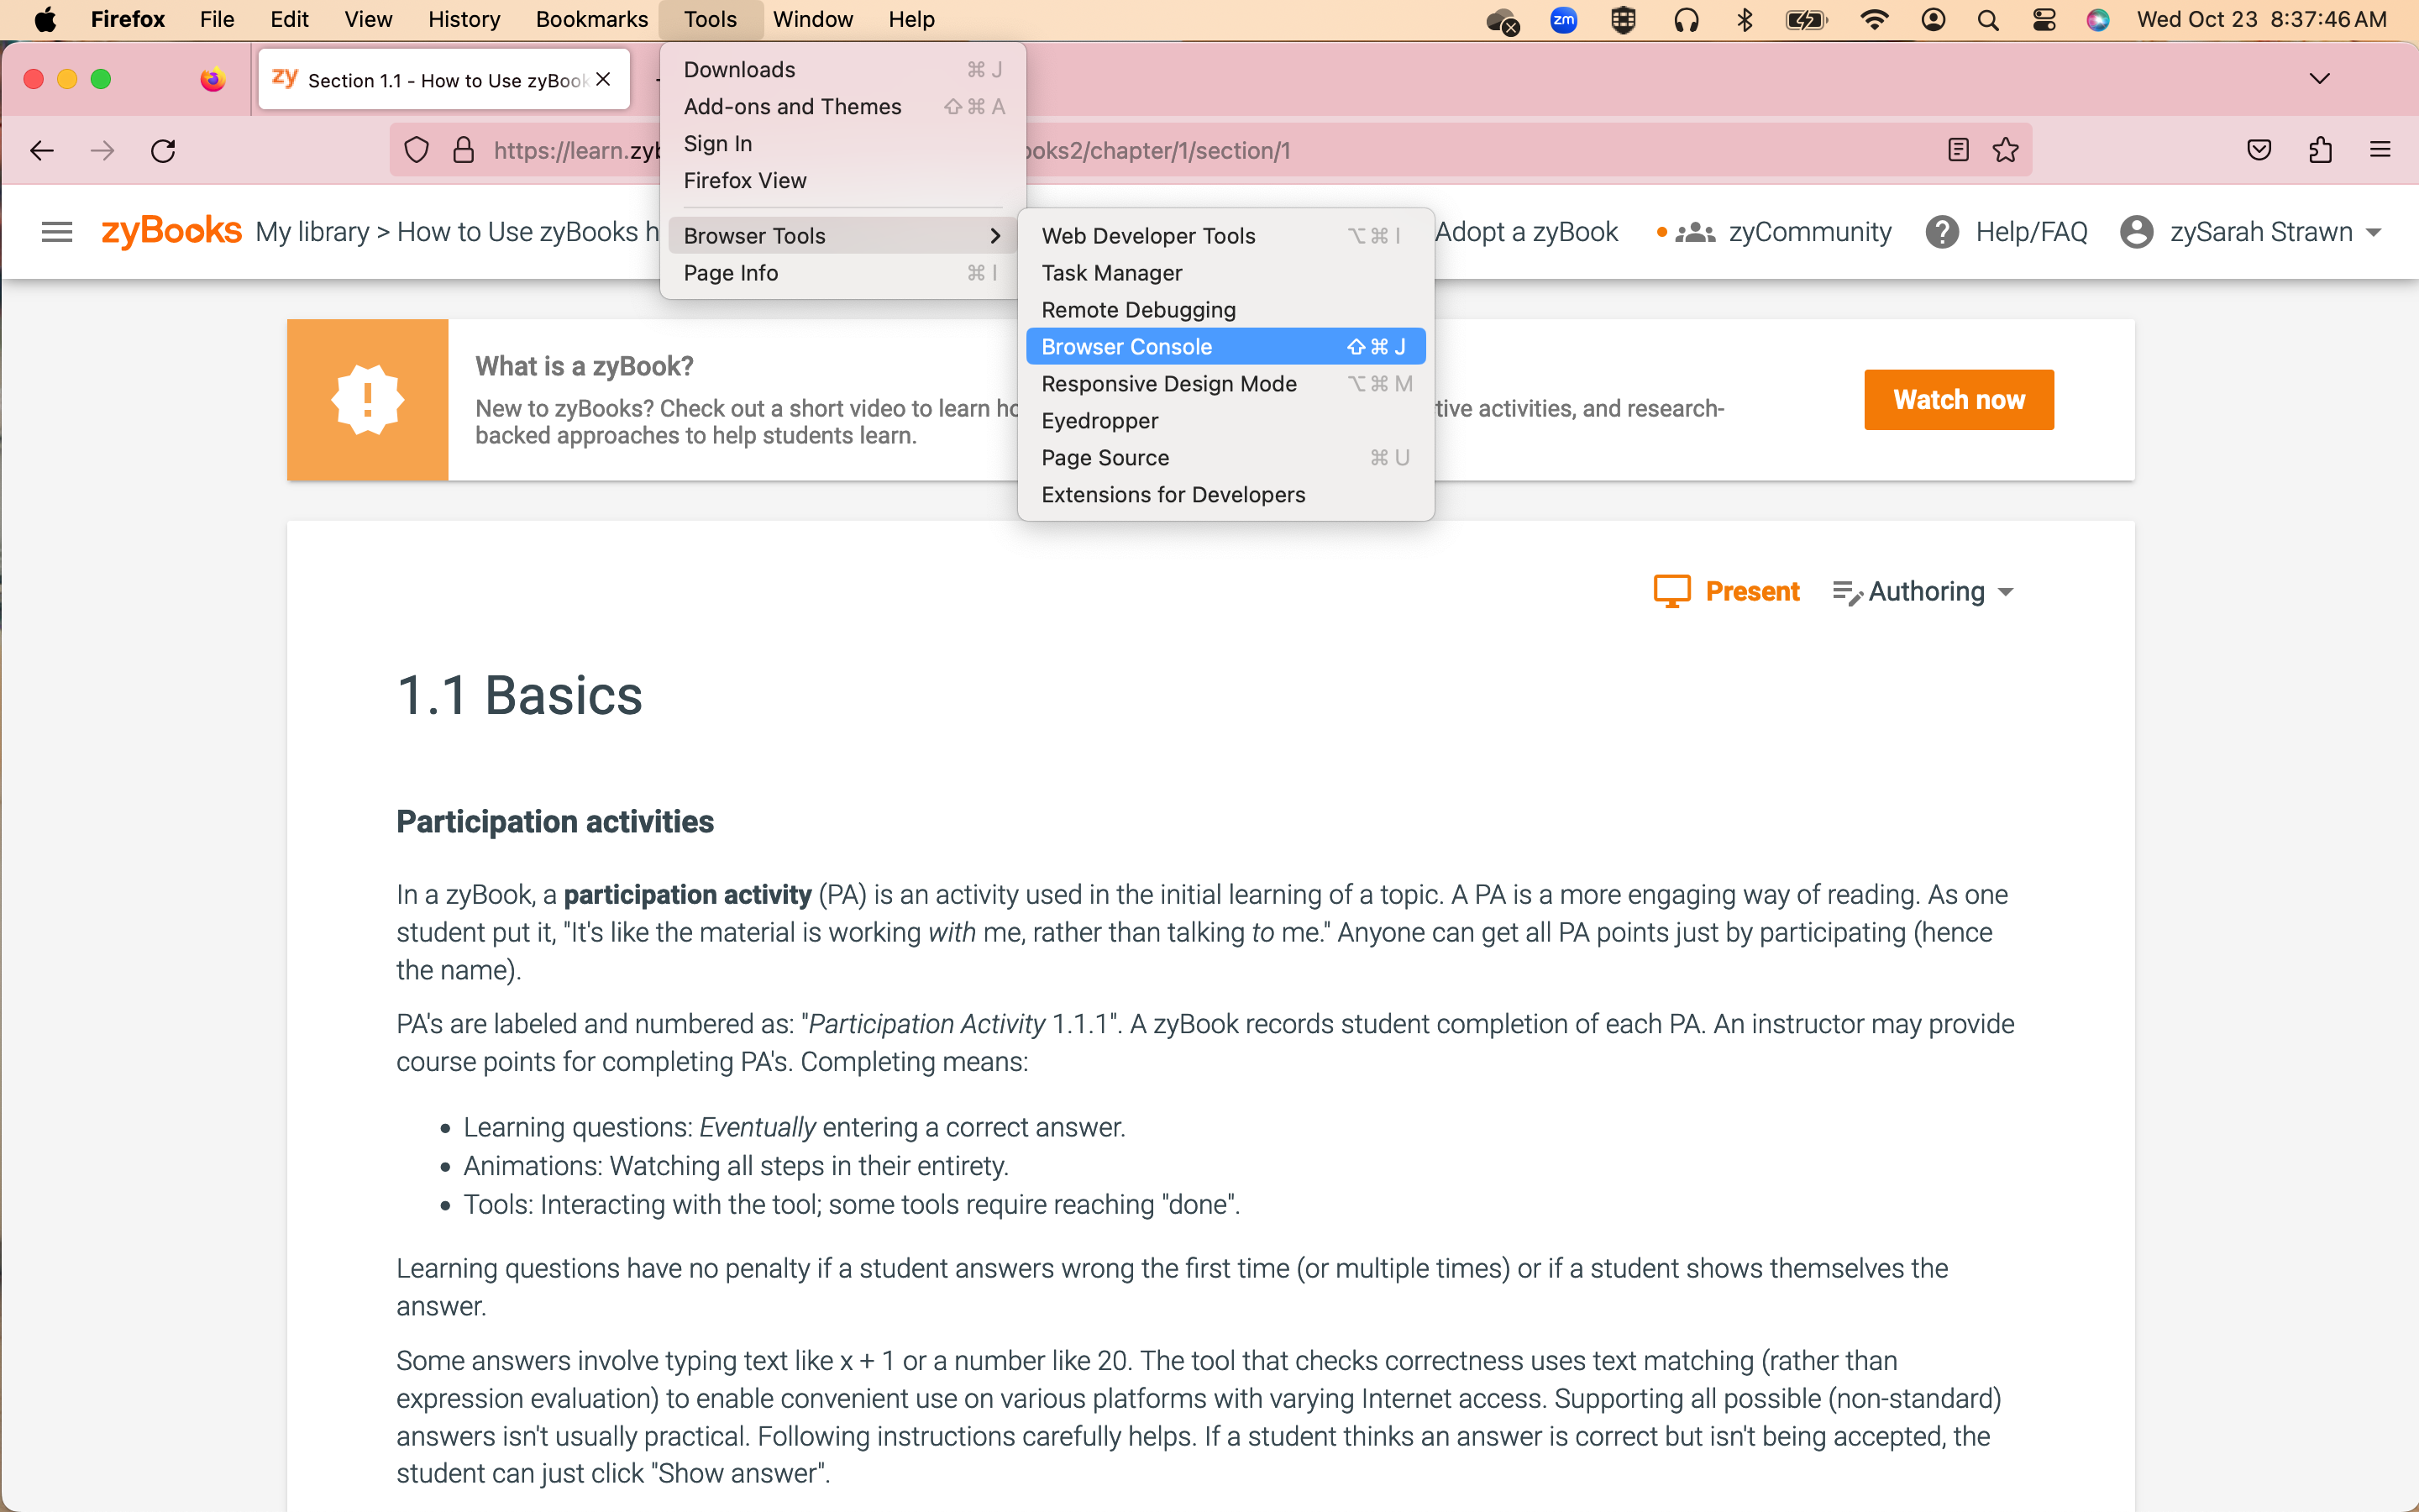This screenshot has width=2419, height=1512.
Task: Select the Section 1.1 browser tab
Action: point(443,80)
